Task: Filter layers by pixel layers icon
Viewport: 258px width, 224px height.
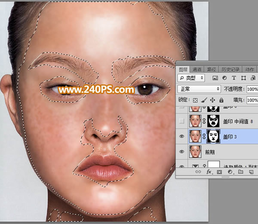Action: (x=215, y=78)
